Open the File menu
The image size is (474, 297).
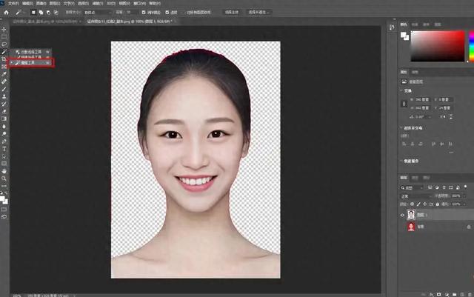[13, 3]
